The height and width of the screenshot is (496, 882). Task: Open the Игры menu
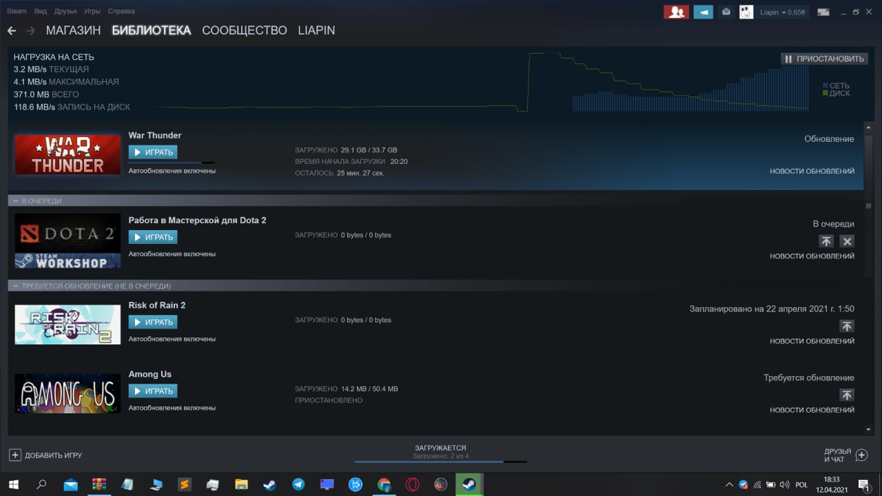tap(92, 11)
